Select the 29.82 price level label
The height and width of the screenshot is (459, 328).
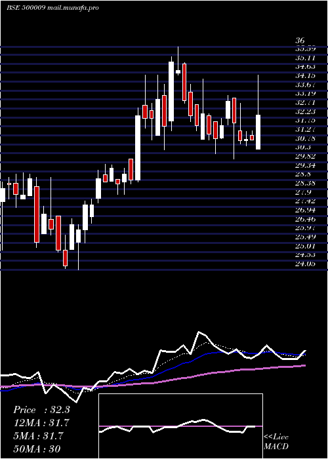(305, 157)
